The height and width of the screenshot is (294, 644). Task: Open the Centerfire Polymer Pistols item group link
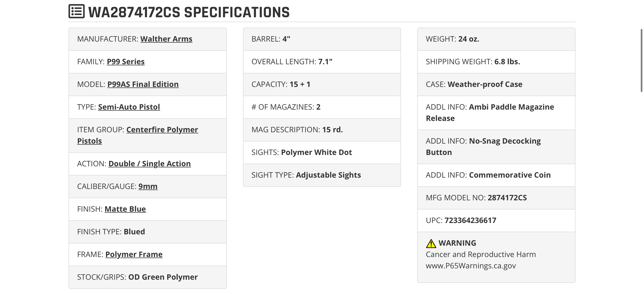138,135
